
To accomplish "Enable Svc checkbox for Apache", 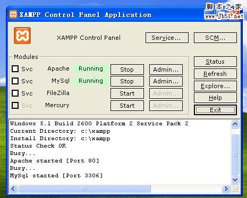I will click(15, 69).
